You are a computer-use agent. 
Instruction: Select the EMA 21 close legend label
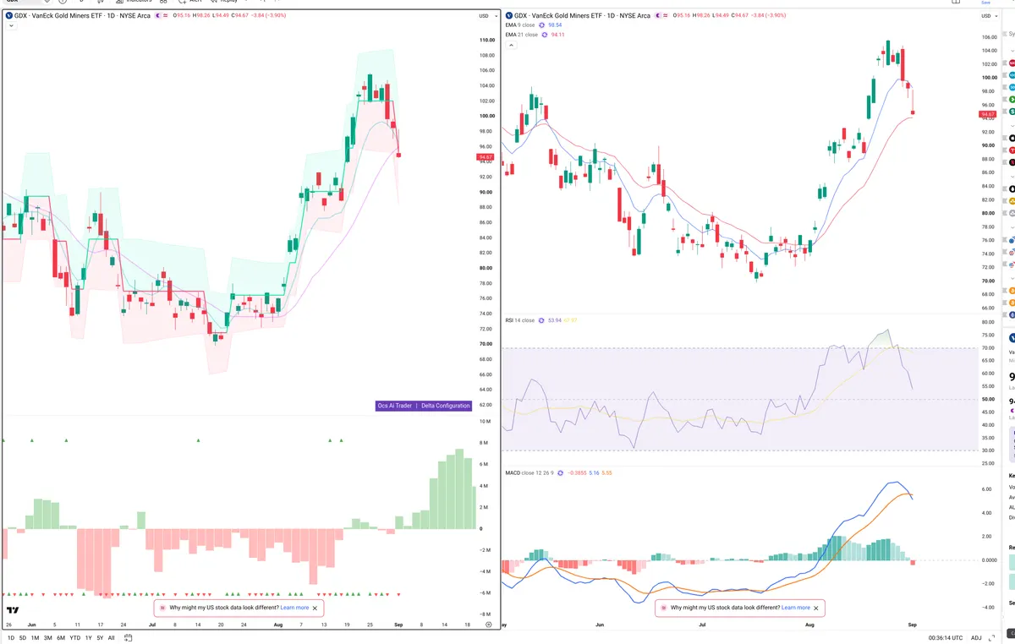[522, 35]
